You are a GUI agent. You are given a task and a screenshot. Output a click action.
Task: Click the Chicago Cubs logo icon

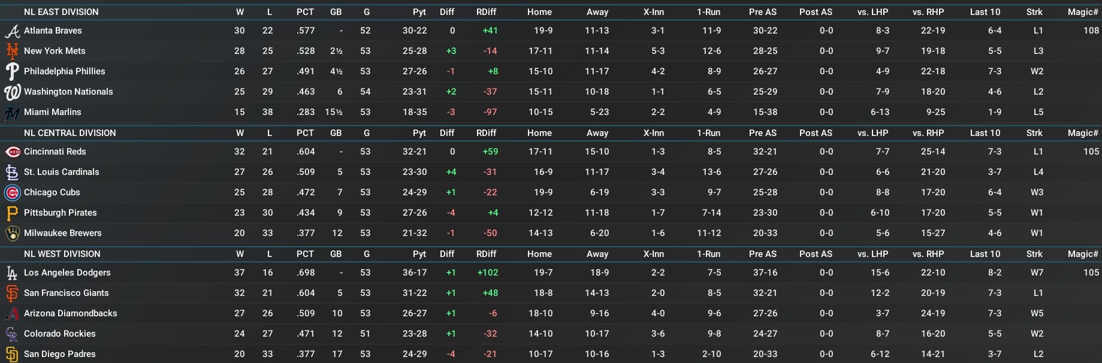point(12,192)
